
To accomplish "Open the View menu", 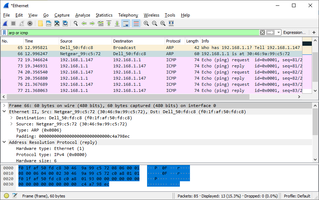I will (x=33, y=15).
